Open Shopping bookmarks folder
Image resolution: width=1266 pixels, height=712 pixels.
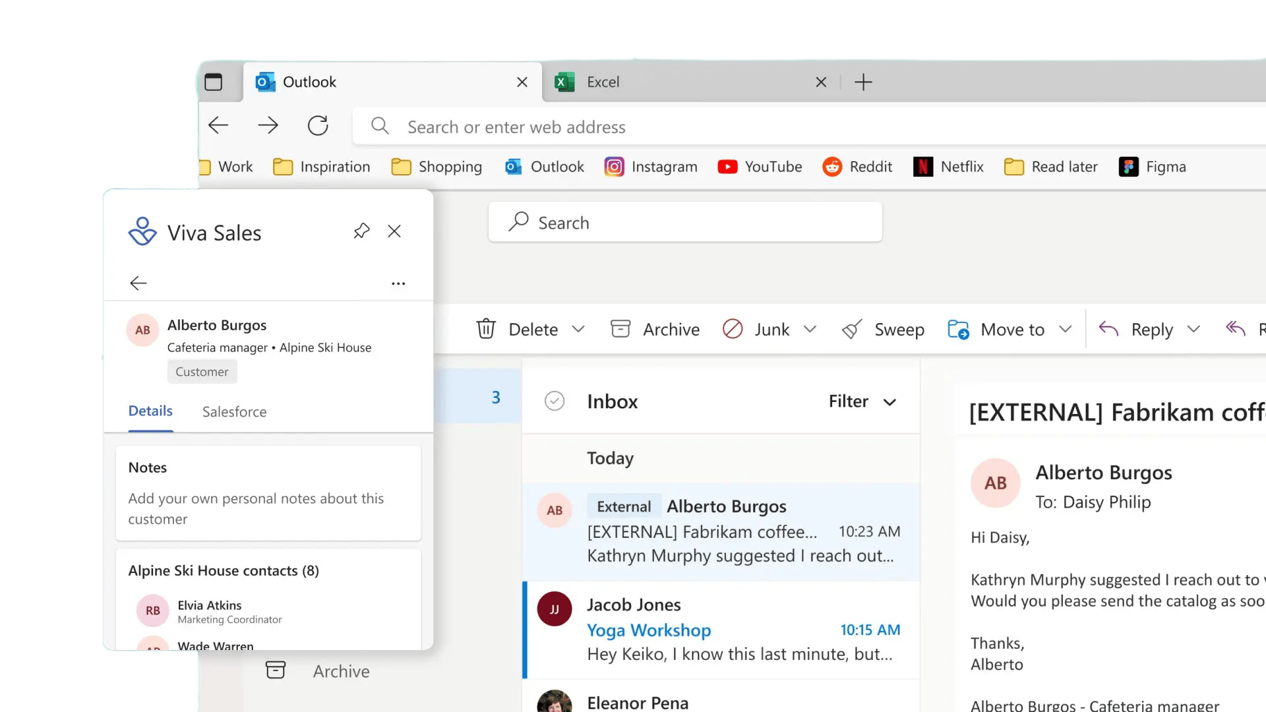click(x=437, y=167)
